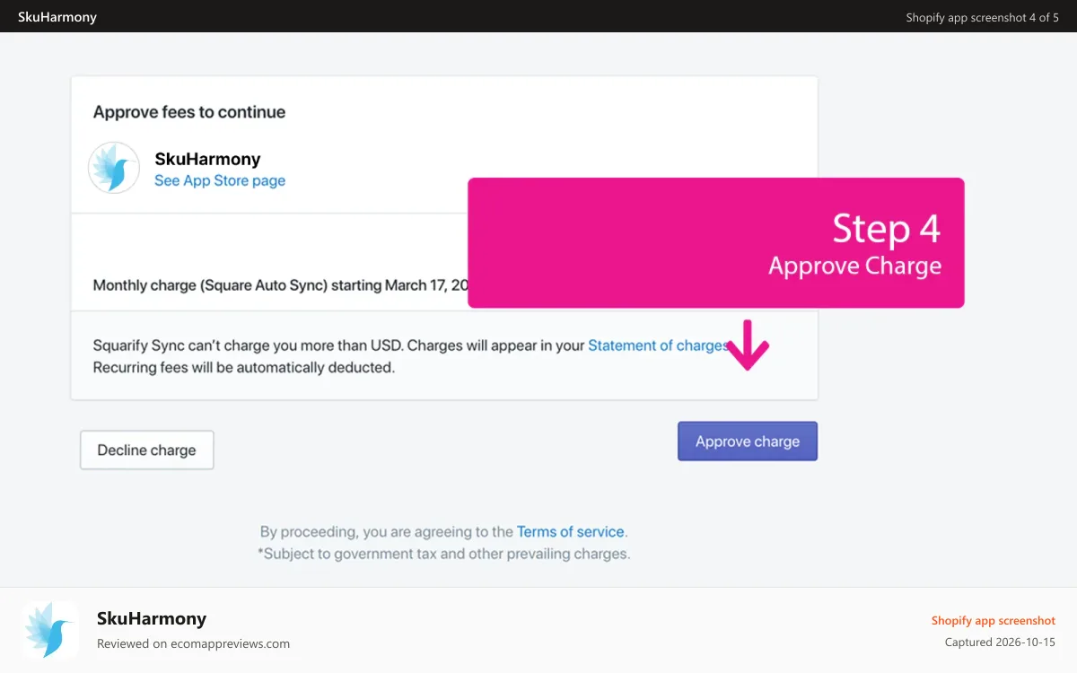Screen dimensions: 1077x673
Task: Click 'Reviewed on ecomappreviews.com' text
Action: (x=193, y=643)
